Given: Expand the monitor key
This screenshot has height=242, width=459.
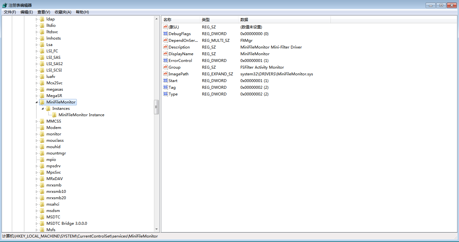Looking at the screenshot, I should [x=36, y=134].
